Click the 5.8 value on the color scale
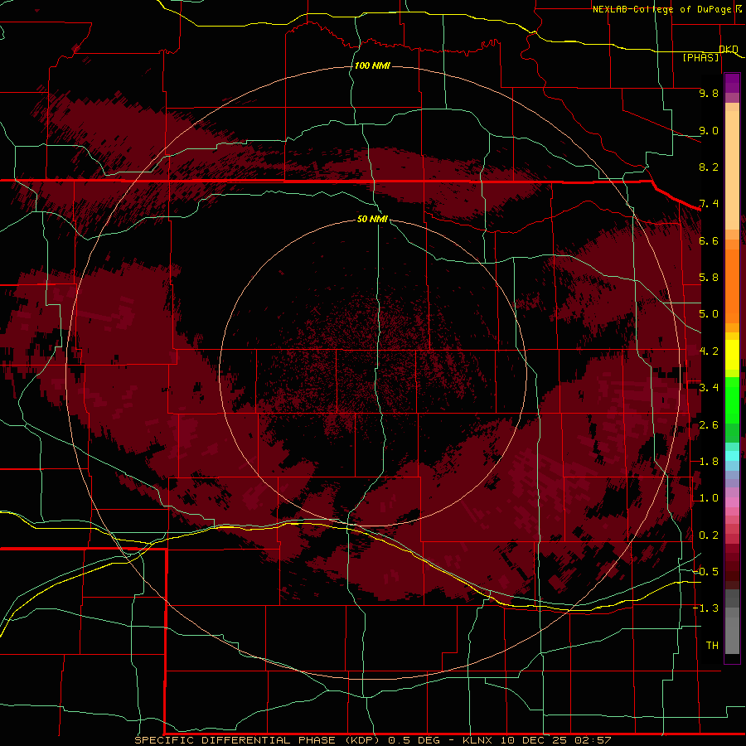Image resolution: width=746 pixels, height=746 pixels. pos(709,278)
